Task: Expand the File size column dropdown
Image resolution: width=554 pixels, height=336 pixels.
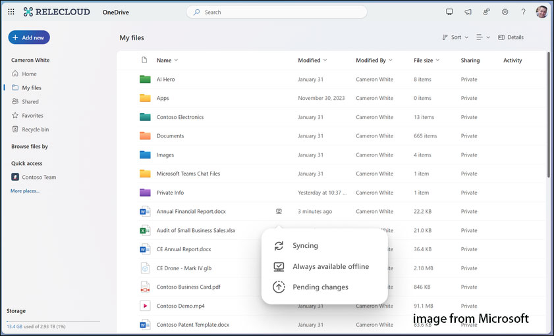Action: point(437,60)
